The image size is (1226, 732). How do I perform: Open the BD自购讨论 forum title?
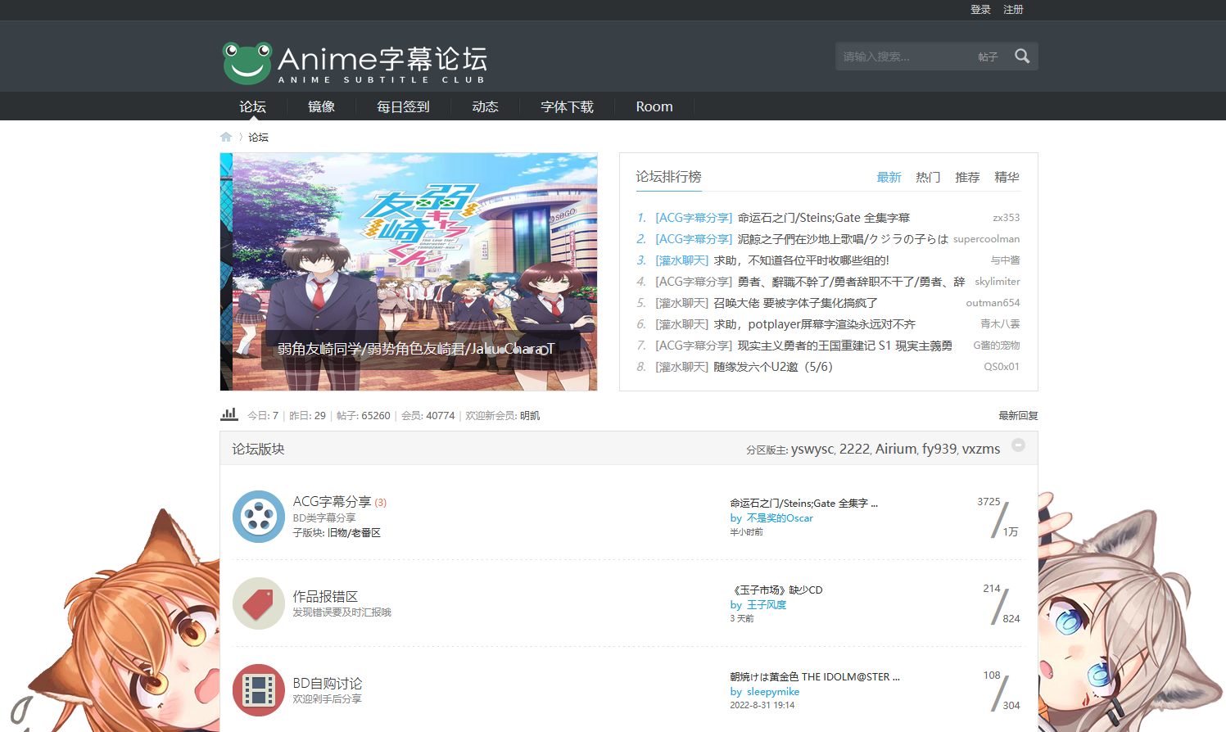[328, 683]
